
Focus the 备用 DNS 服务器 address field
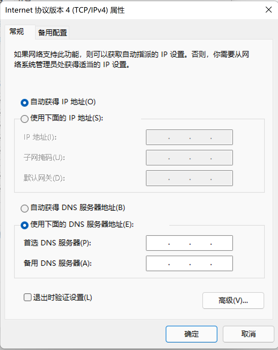pos(189,263)
